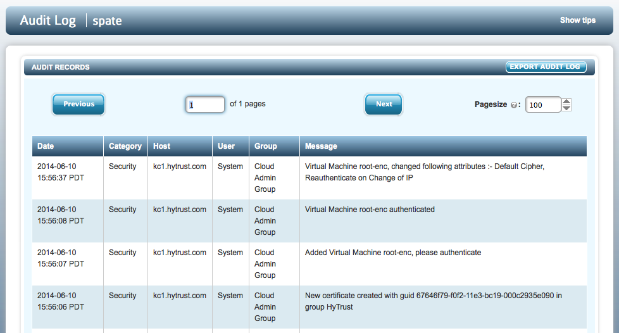Click kc1.hytrust.com host in 15:56:37 row
This screenshot has width=619, height=333.
(x=180, y=166)
